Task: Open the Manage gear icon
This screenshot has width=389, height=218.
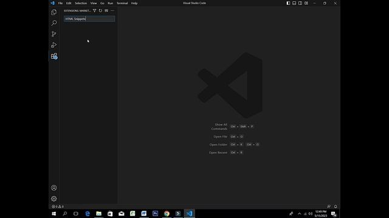Action: (x=54, y=199)
